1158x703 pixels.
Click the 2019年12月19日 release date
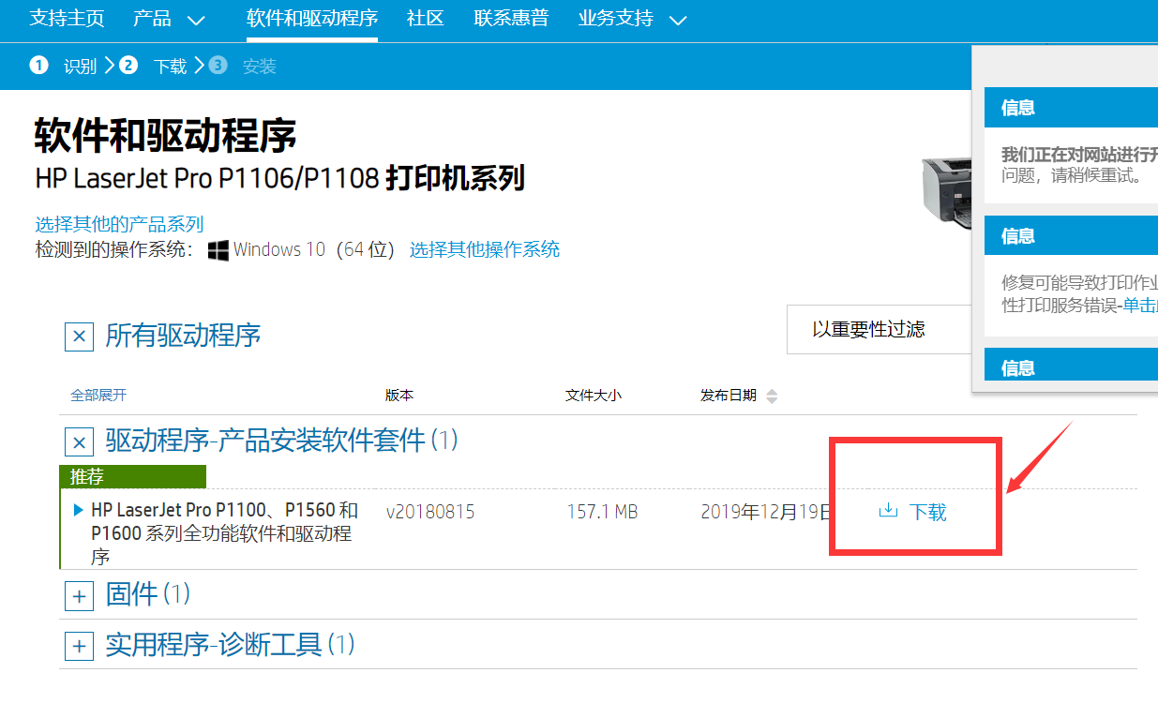click(767, 512)
